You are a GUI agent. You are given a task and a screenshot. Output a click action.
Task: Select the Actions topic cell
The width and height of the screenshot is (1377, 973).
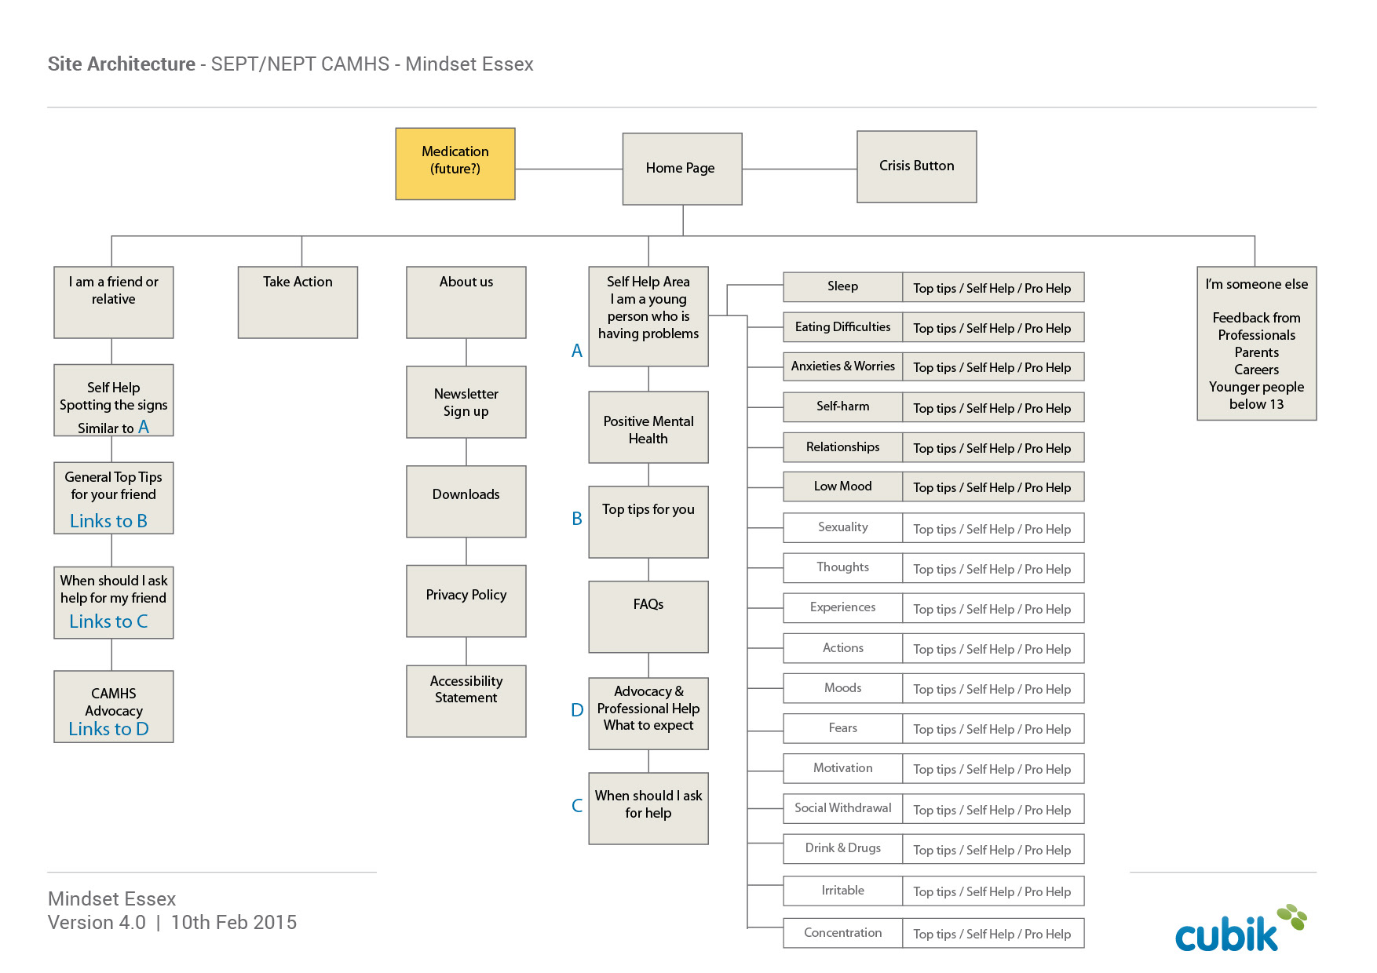tap(843, 648)
